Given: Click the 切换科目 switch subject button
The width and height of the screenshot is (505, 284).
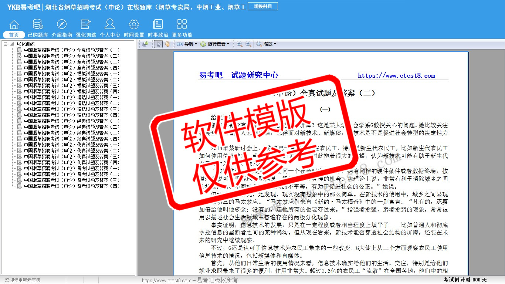Looking at the screenshot, I should click(x=263, y=6).
